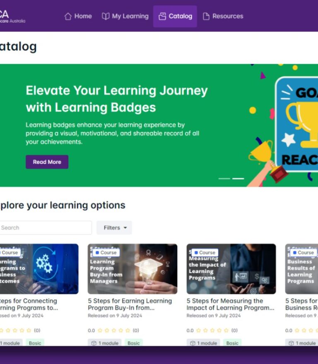Rate Measuring Impact course five stars
Screen dimensions: 318x364
tap(226, 330)
